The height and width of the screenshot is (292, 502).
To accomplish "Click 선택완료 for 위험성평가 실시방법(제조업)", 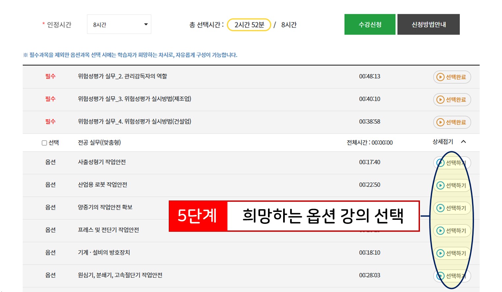I will coord(452,100).
